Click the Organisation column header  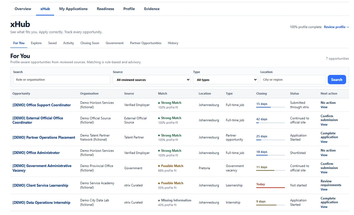click(89, 94)
